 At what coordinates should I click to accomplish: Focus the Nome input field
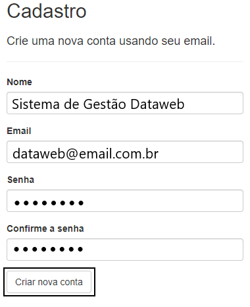(x=125, y=103)
